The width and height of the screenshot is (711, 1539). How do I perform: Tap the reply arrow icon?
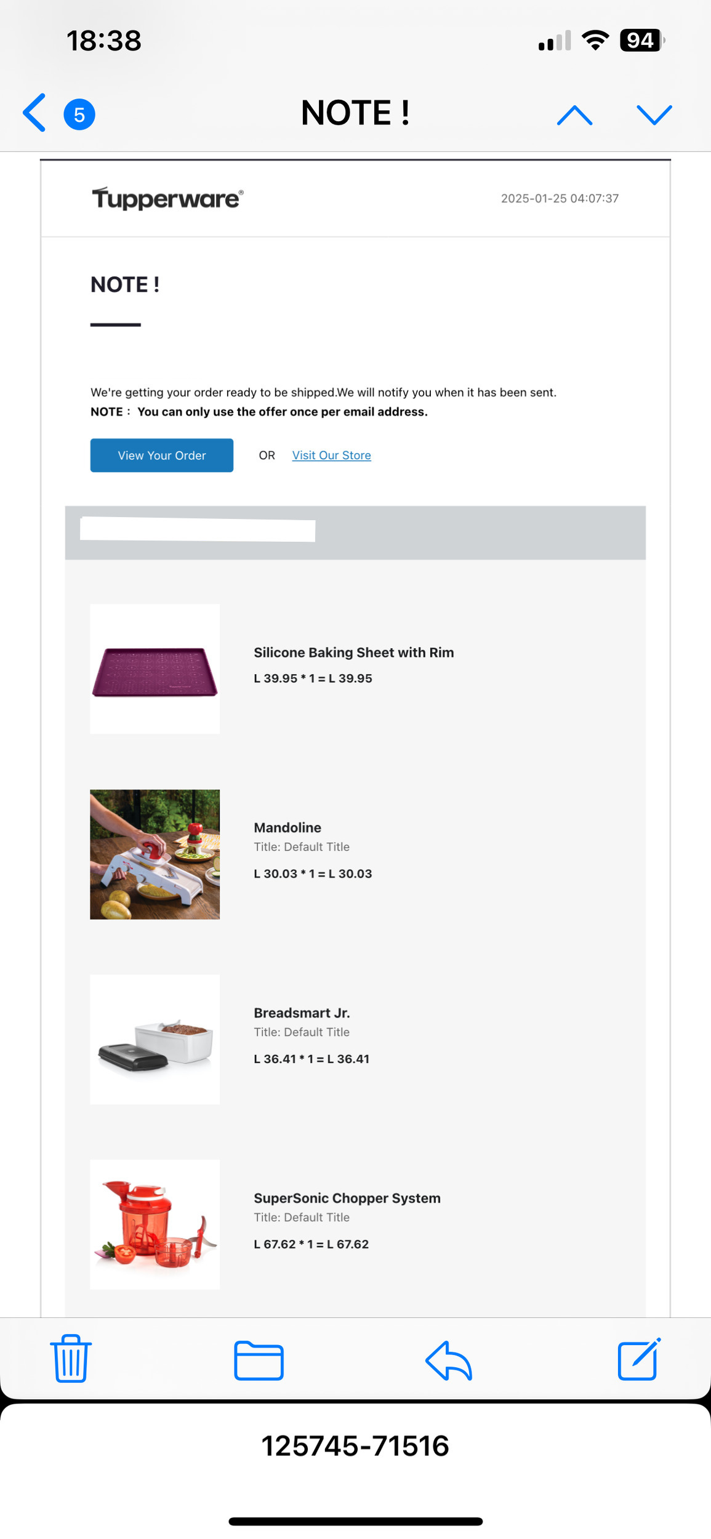click(449, 1360)
